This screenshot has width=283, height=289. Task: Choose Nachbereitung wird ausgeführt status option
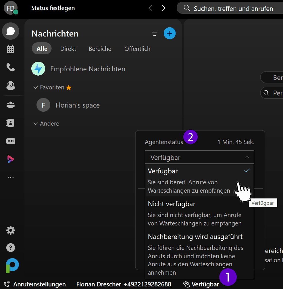[x=199, y=254]
